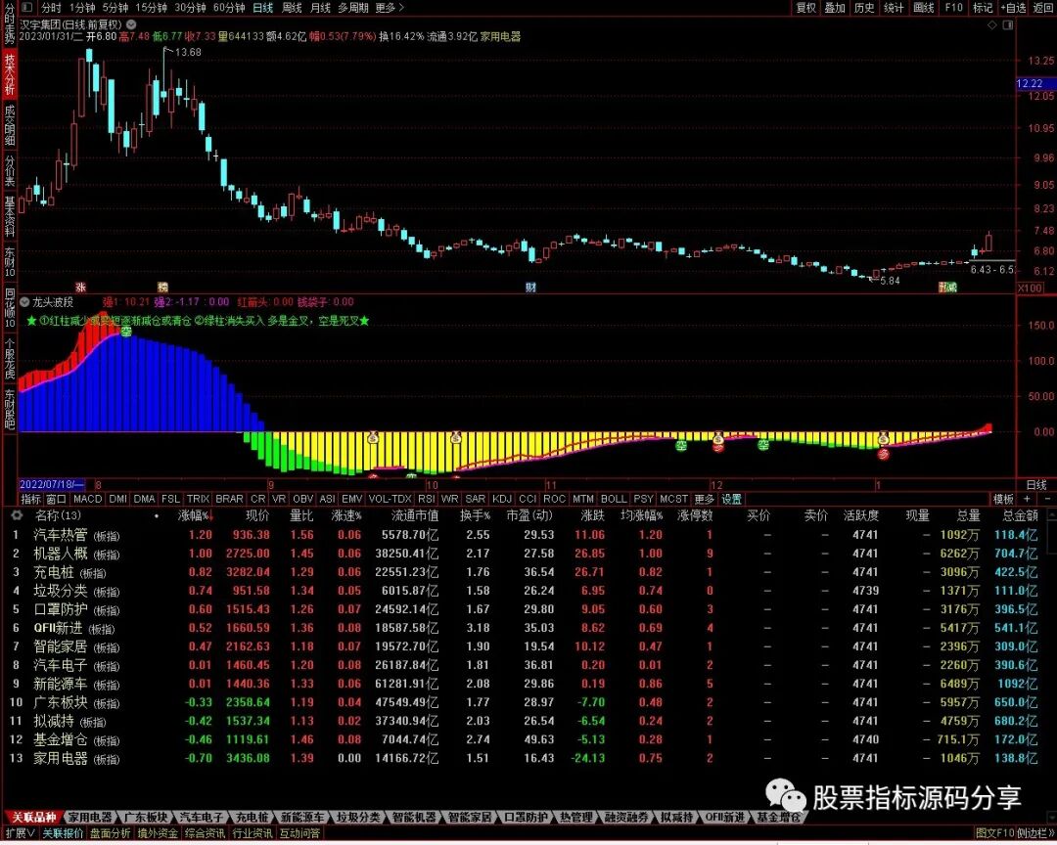Image resolution: width=1057 pixels, height=845 pixels.
Task: Zoom in the chart with the + button
Action: pyautogui.click(x=1027, y=500)
